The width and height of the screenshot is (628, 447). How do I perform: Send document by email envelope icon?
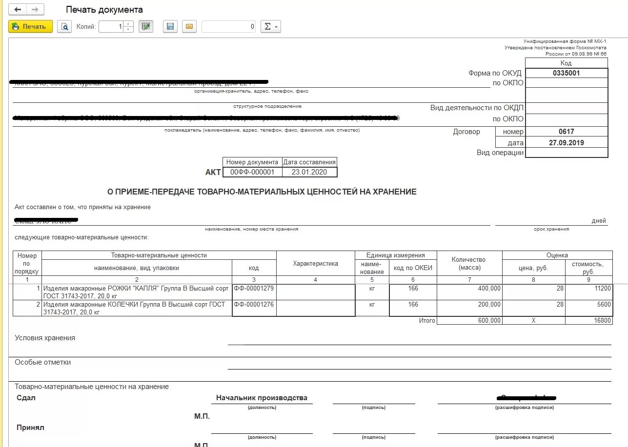tap(189, 26)
